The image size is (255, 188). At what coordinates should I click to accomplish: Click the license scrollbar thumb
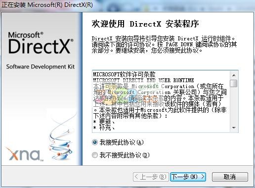click(234, 83)
